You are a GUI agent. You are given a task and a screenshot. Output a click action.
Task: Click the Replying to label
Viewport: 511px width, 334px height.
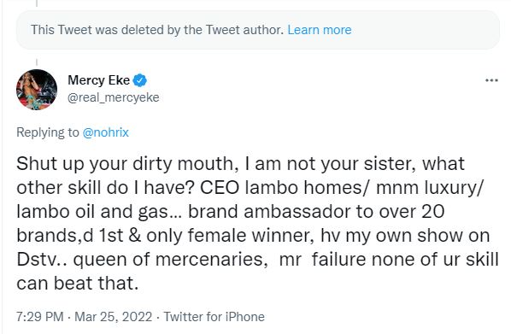click(x=48, y=132)
